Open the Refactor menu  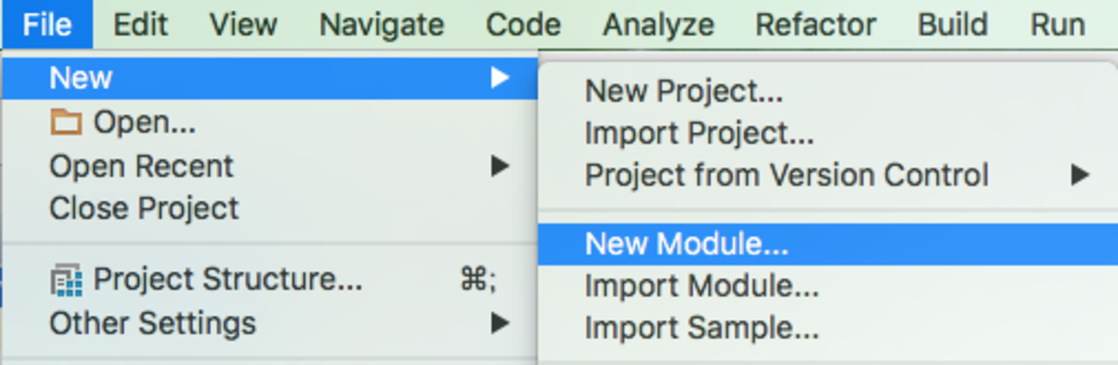click(x=815, y=24)
